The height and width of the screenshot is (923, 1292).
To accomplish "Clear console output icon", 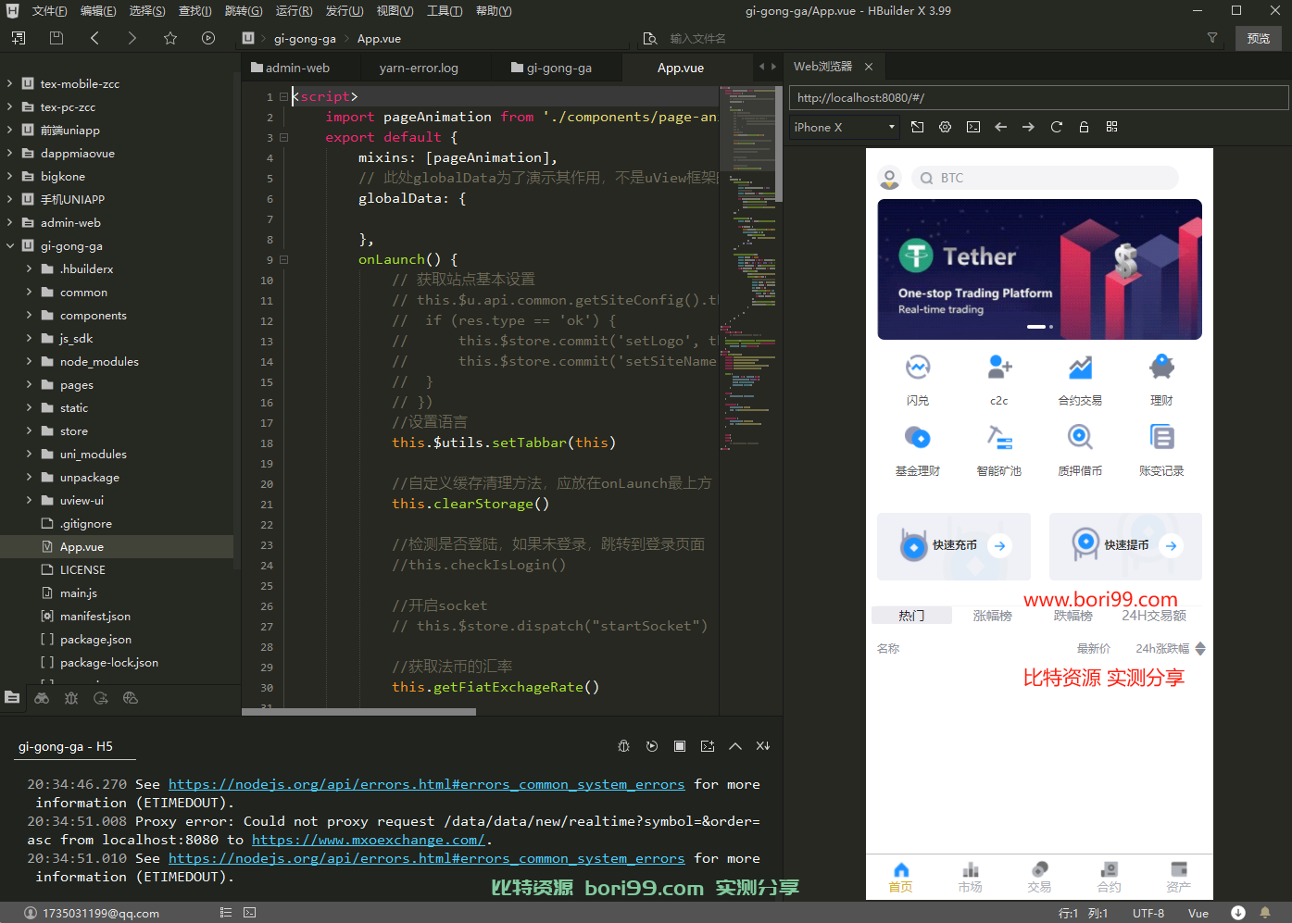I will [763, 746].
